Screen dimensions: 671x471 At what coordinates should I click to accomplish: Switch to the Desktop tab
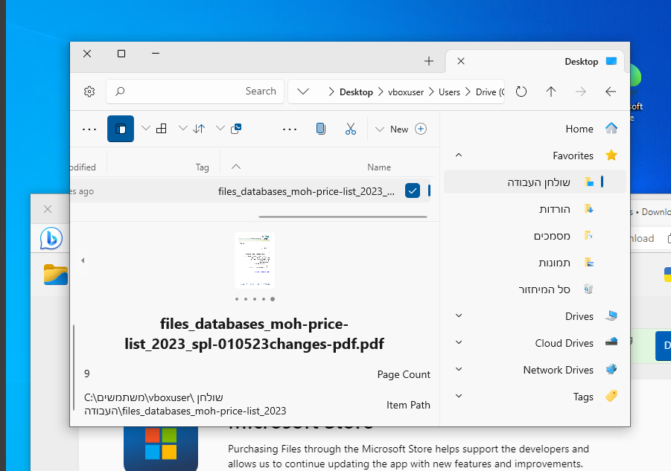[x=578, y=61]
